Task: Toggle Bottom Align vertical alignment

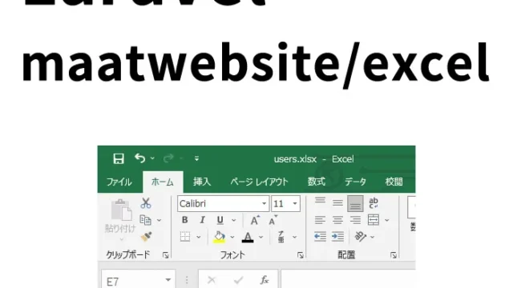Action: pos(355,203)
